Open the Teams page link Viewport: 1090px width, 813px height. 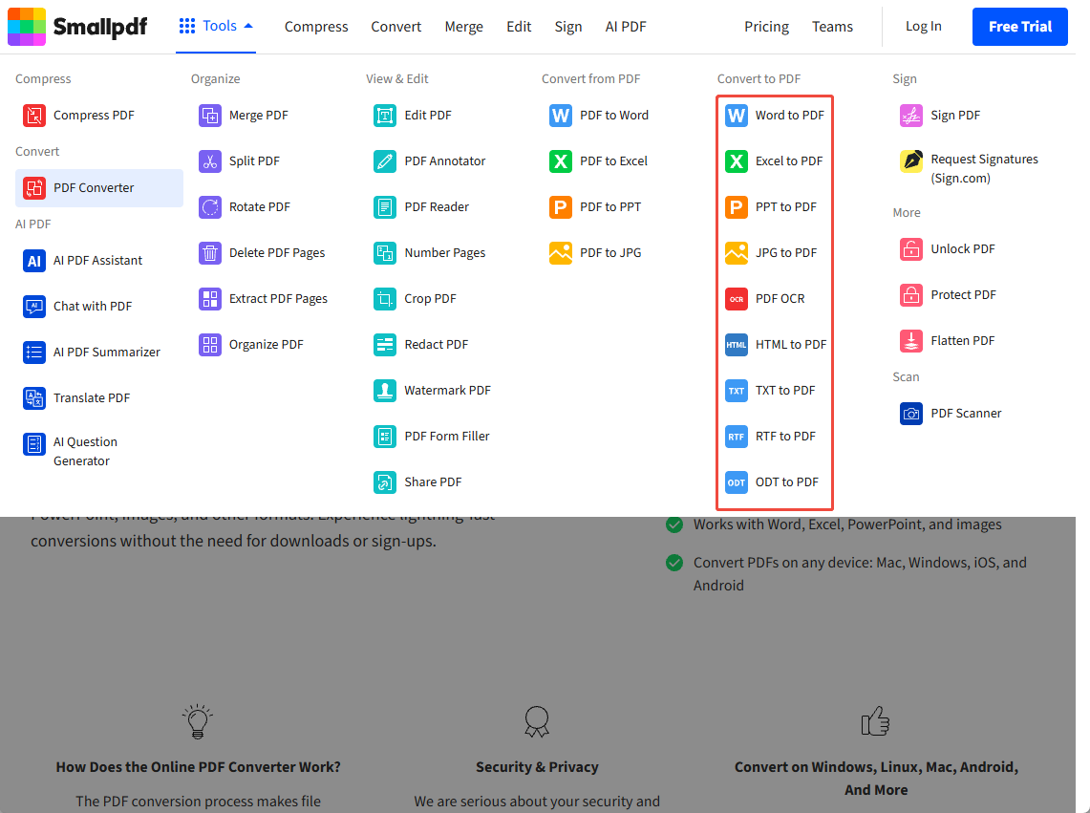(x=832, y=27)
